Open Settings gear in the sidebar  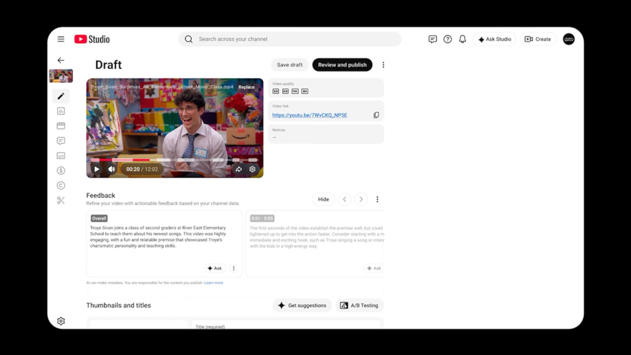click(x=61, y=321)
